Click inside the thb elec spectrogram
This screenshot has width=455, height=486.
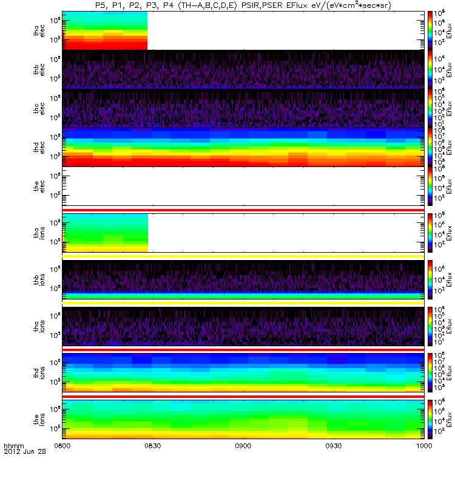243,69
